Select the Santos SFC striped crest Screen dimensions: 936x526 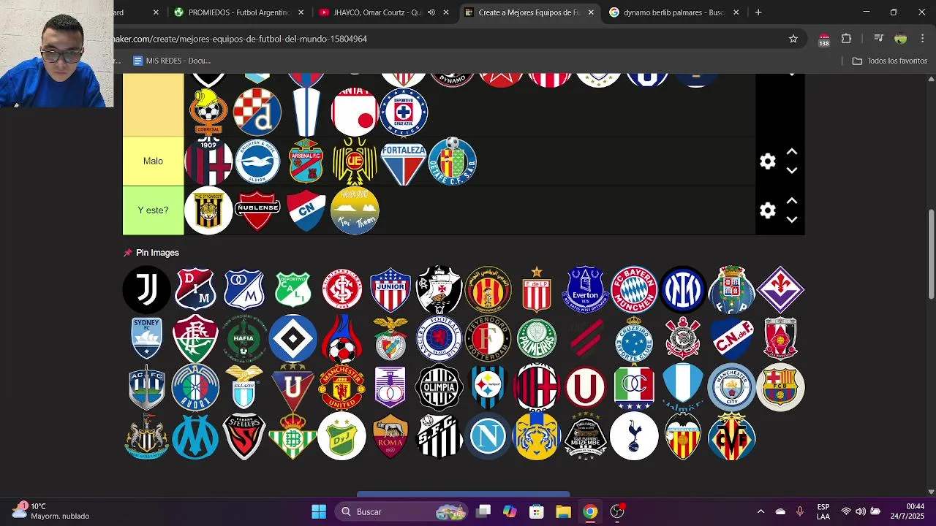439,436
